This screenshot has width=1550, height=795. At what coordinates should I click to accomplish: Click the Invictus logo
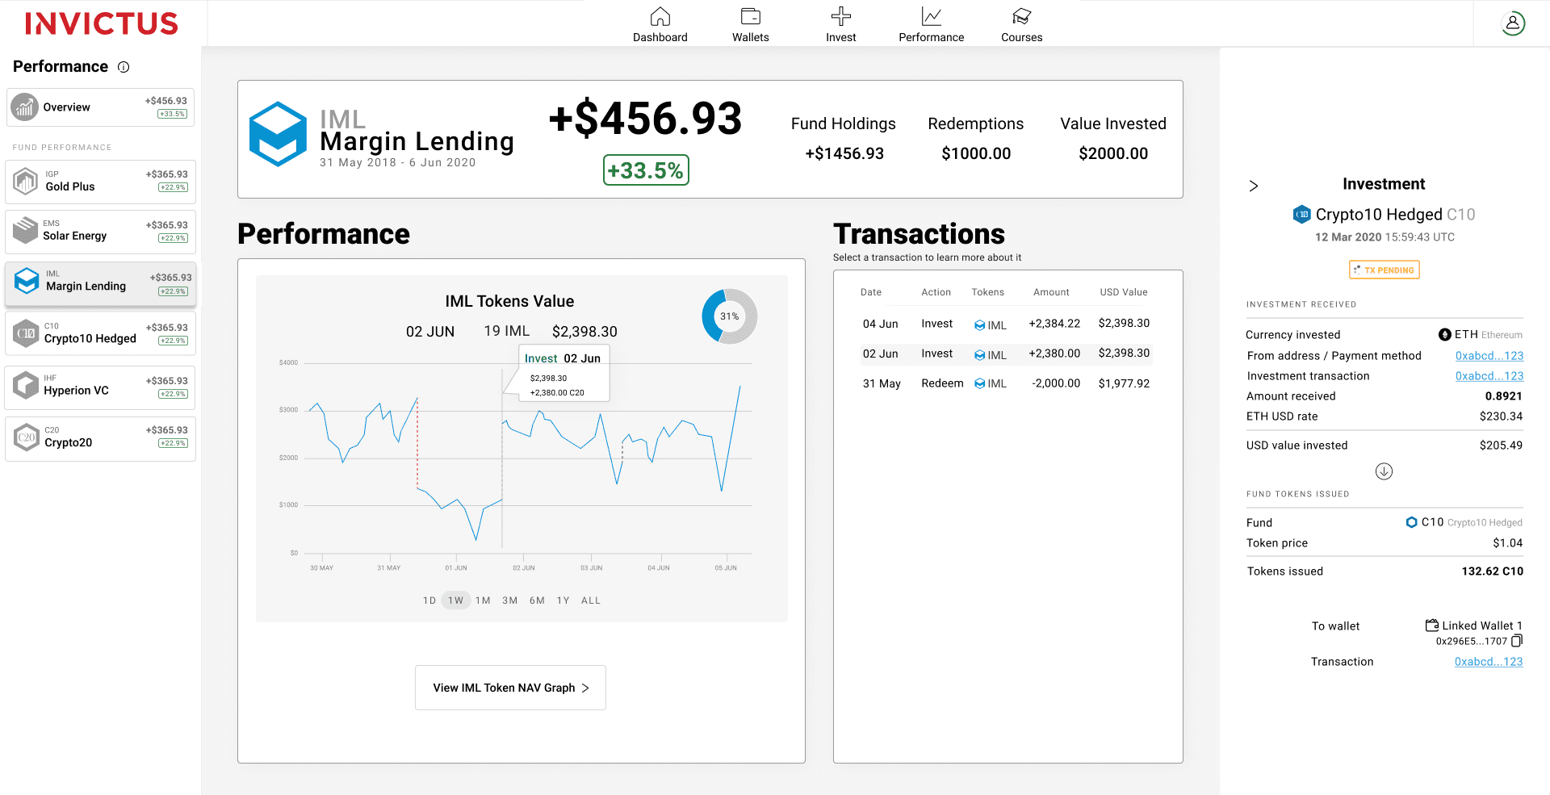coord(101,23)
